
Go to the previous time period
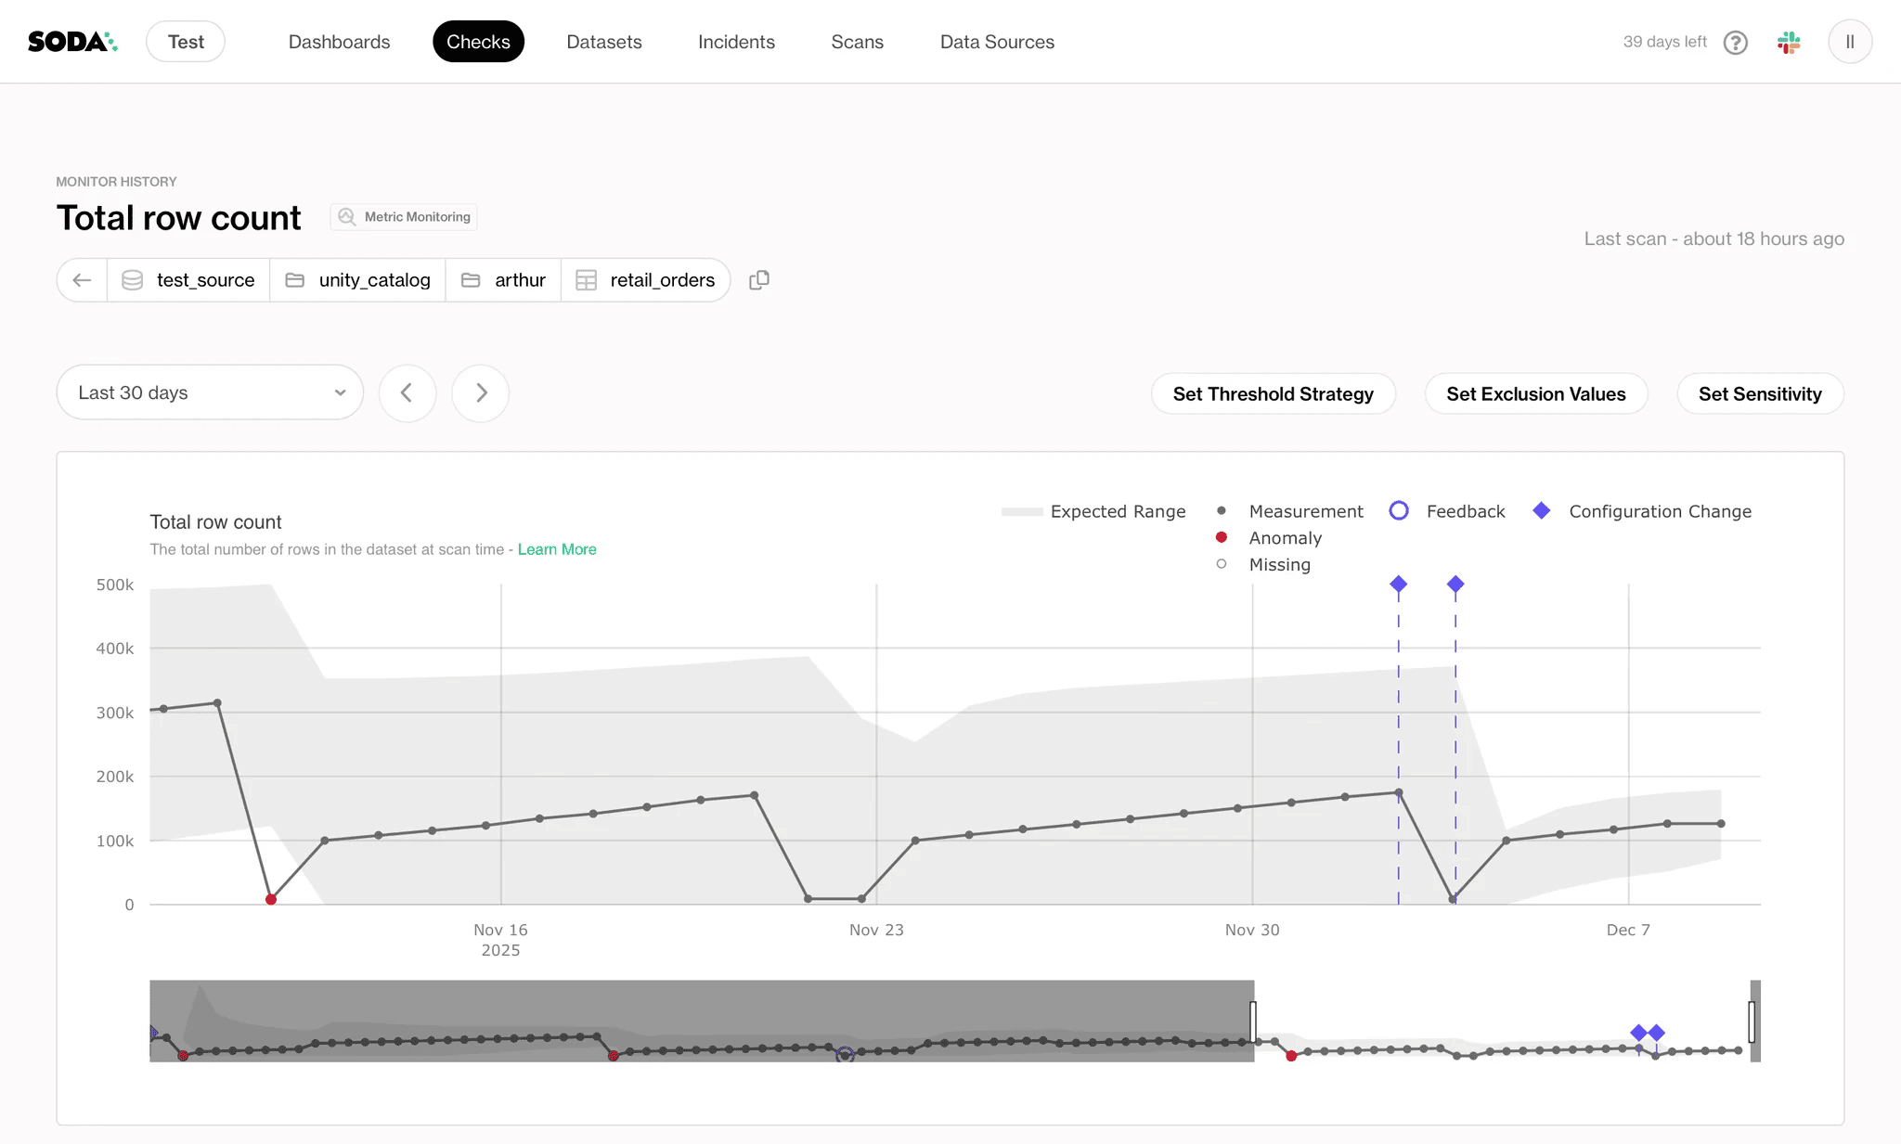click(x=407, y=393)
